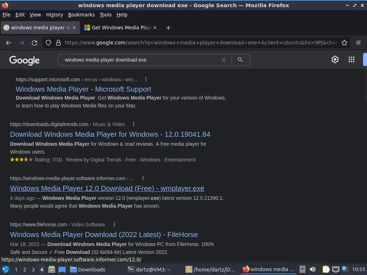The image size is (367, 275).
Task: Clear the Google search box text
Action: click(224, 60)
